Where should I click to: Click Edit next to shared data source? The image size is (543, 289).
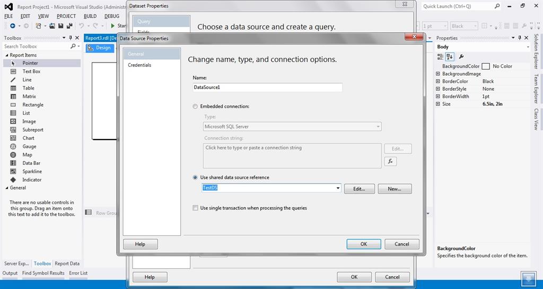(x=359, y=189)
